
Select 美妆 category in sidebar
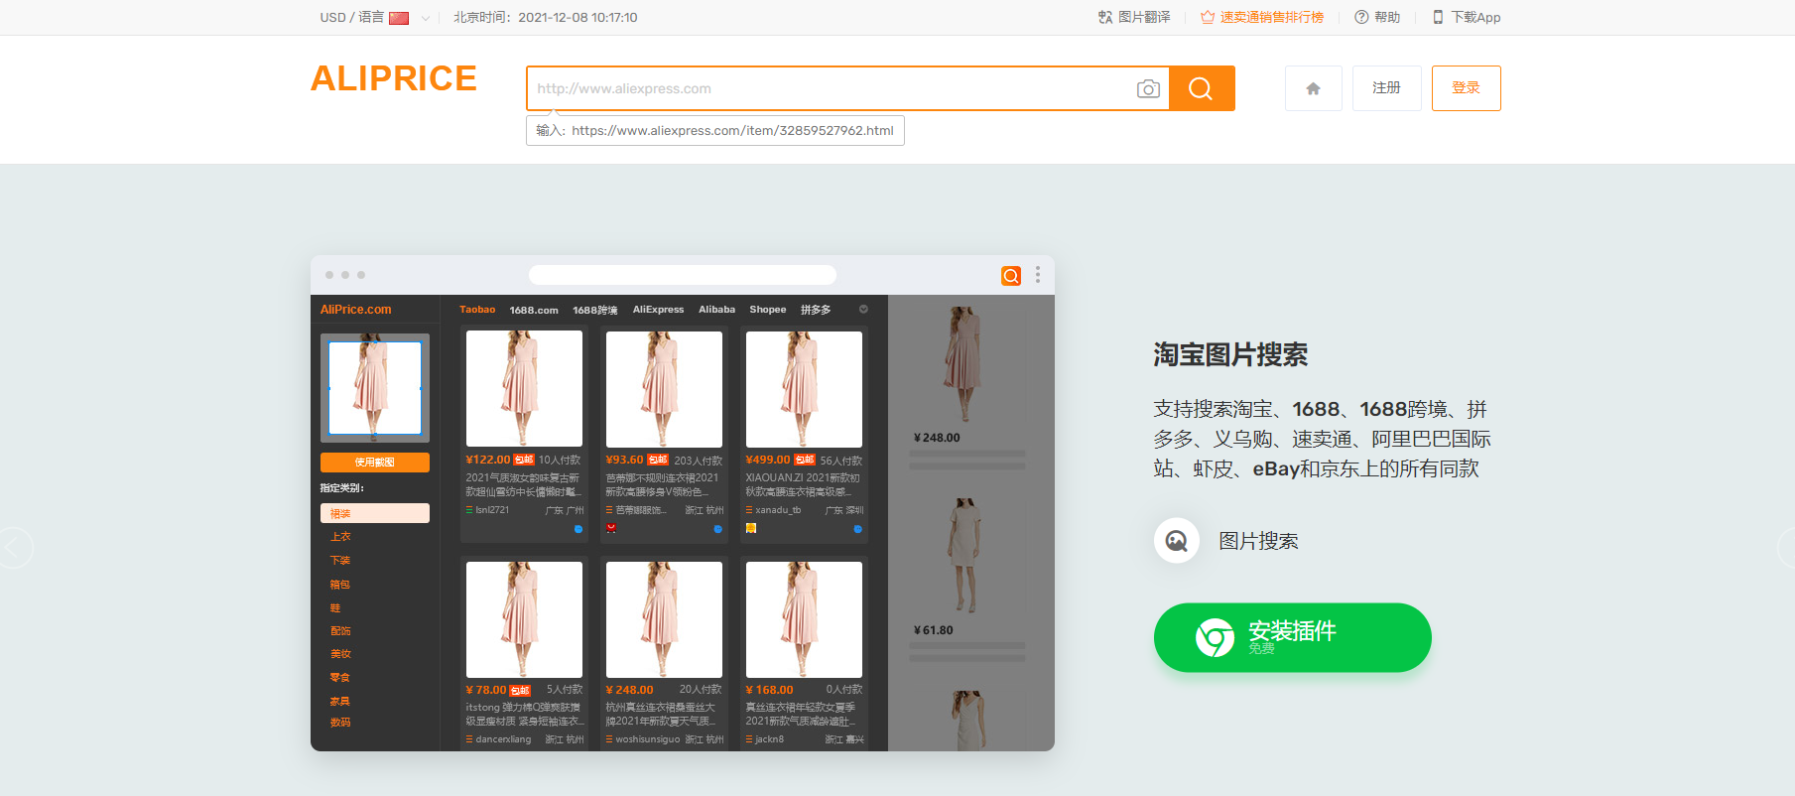point(340,654)
